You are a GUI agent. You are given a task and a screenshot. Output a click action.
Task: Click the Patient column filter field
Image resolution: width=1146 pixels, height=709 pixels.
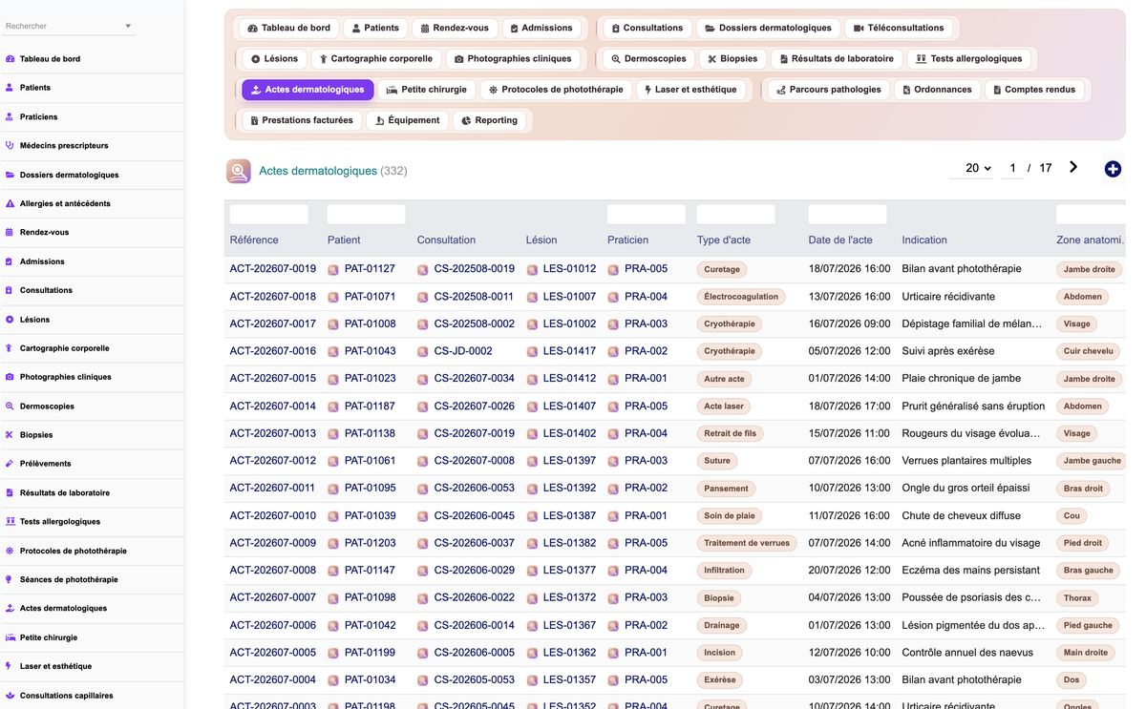[367, 215]
